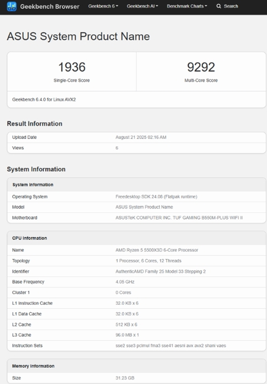Screen dimensions: 267x384
Task: Click the 1936 single-core score value
Action: (72, 67)
